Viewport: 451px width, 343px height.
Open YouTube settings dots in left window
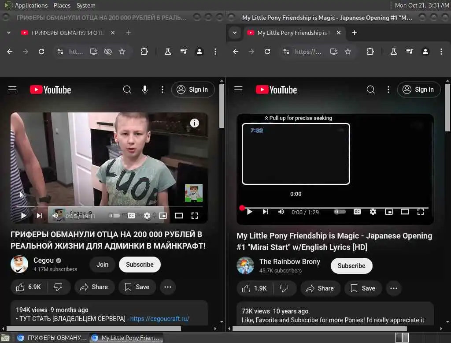tap(163, 89)
